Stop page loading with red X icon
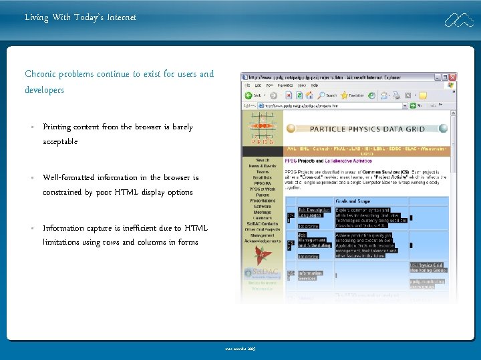 click(289, 95)
